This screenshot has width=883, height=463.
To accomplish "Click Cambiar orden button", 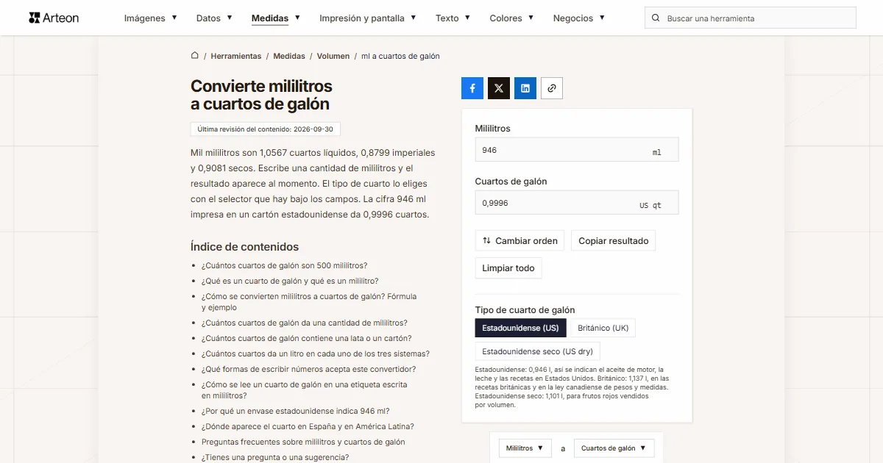I will pyautogui.click(x=520, y=240).
